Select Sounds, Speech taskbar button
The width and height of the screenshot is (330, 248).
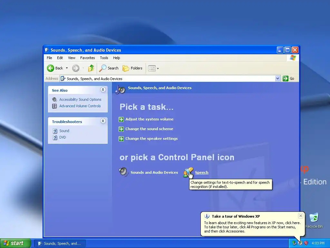pyautogui.click(x=60, y=243)
